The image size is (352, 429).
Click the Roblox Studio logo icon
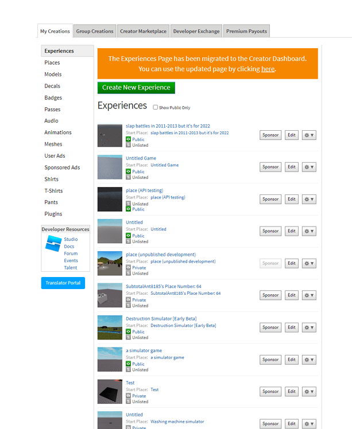click(x=53, y=243)
